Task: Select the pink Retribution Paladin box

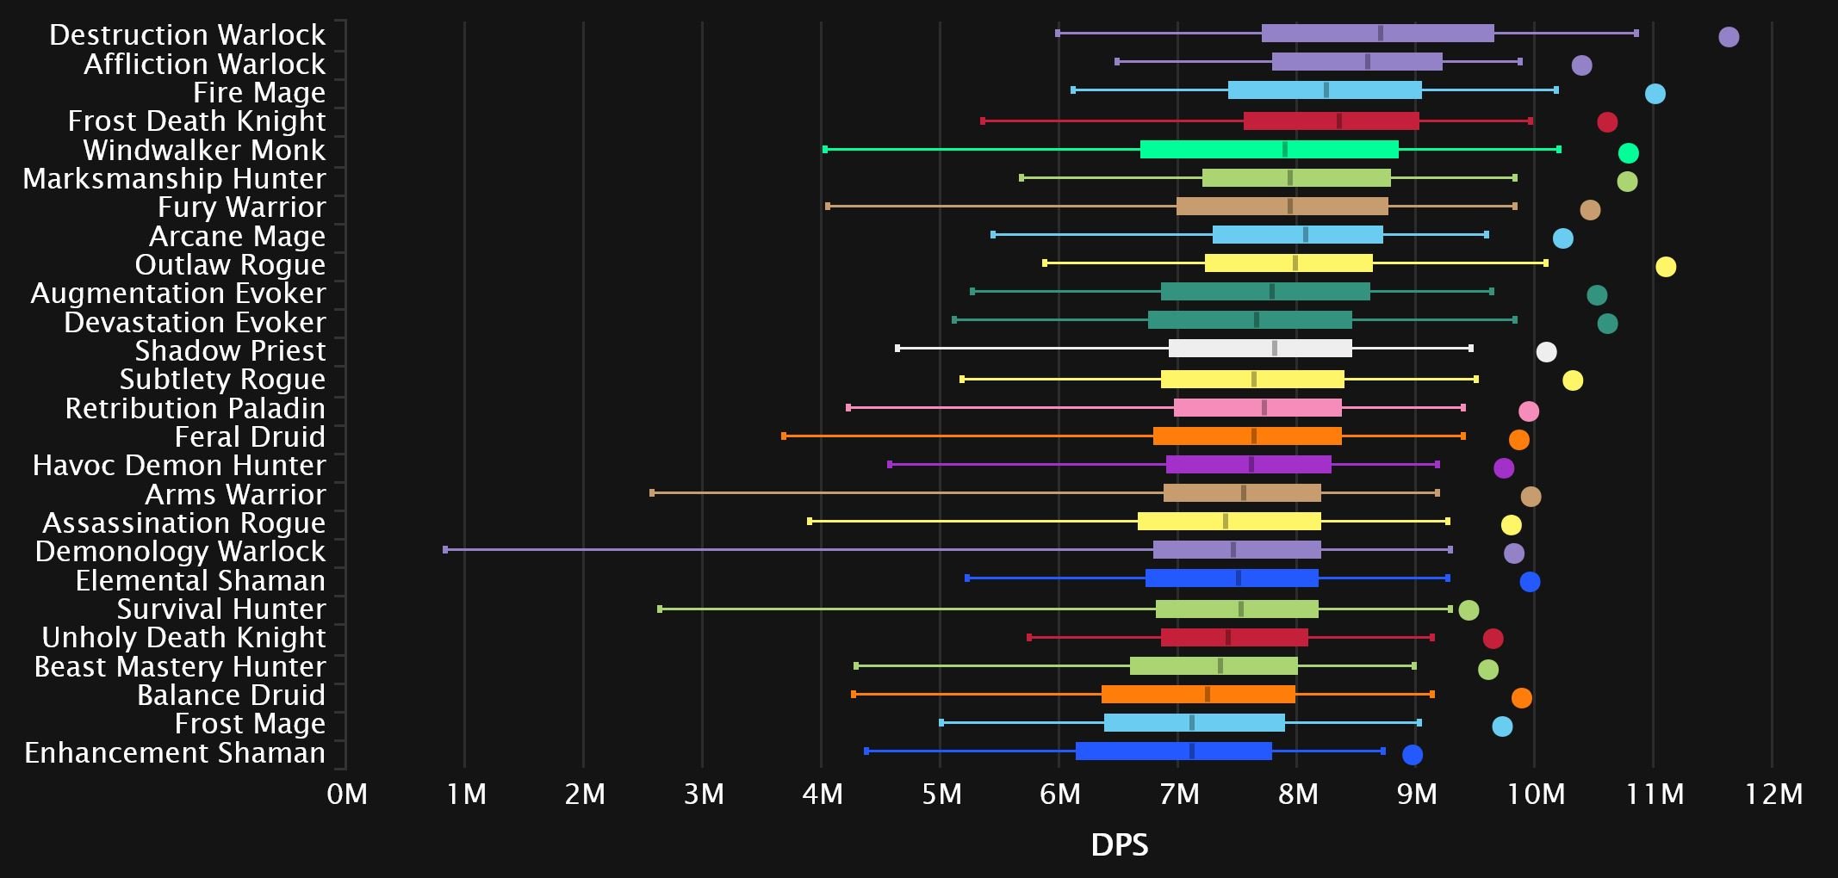Action: (1257, 408)
